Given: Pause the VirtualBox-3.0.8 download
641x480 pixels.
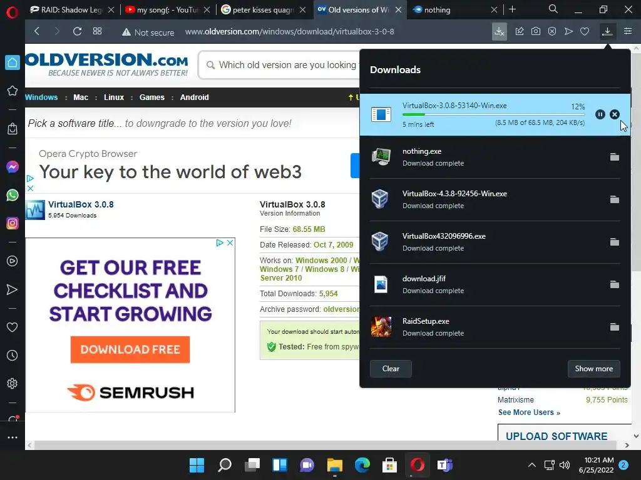Looking at the screenshot, I should tap(600, 114).
